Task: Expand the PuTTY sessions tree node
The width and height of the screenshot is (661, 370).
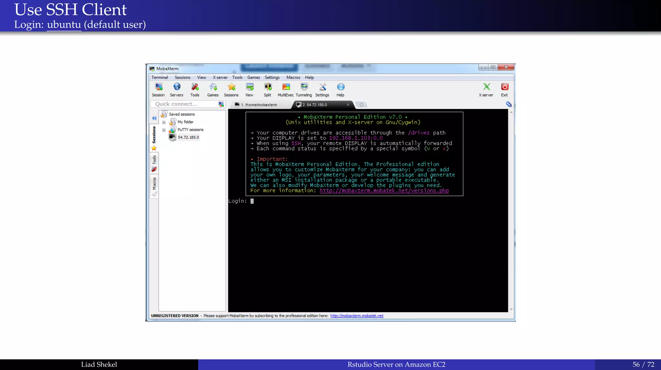Action: coord(164,130)
